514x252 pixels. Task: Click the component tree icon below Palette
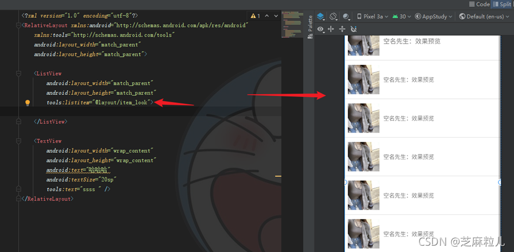pos(310,37)
